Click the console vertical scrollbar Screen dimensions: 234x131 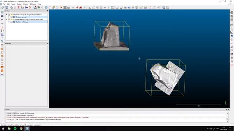click(x=227, y=117)
